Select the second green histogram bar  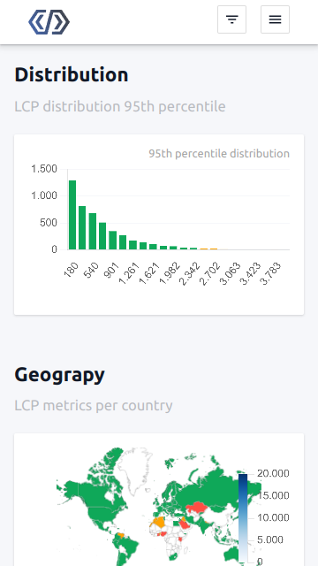pos(82,228)
